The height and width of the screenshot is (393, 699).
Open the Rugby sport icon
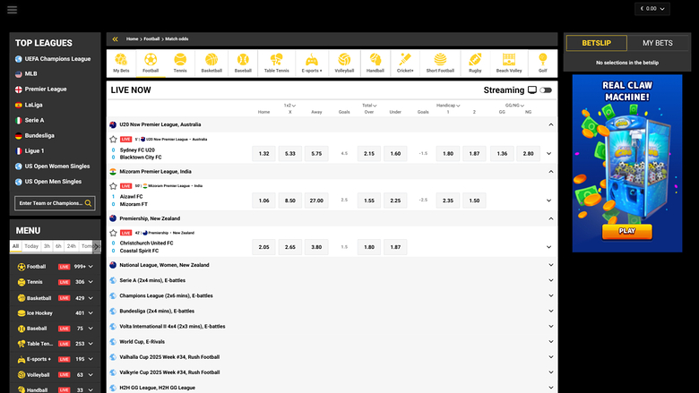pyautogui.click(x=475, y=62)
